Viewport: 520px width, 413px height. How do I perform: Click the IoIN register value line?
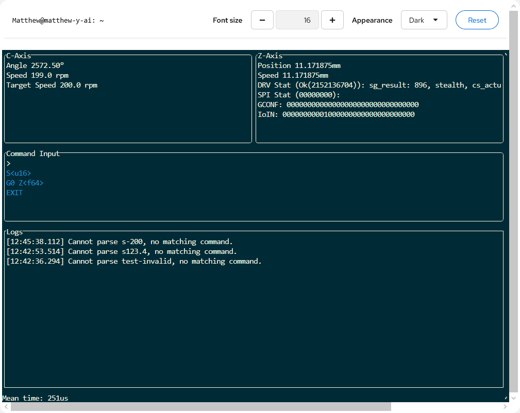tap(337, 115)
